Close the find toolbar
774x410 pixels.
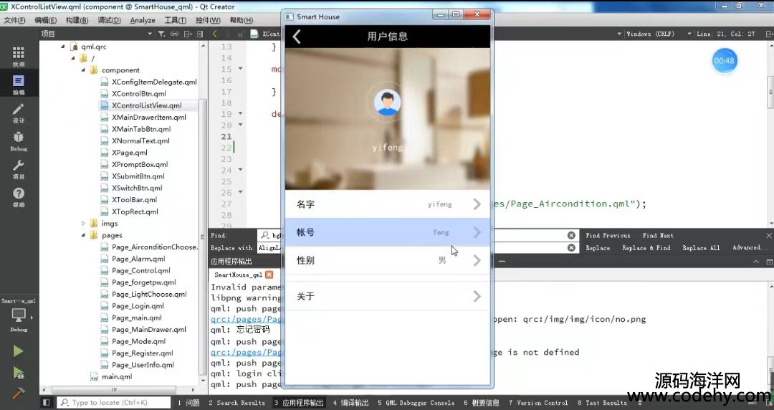pos(768,235)
